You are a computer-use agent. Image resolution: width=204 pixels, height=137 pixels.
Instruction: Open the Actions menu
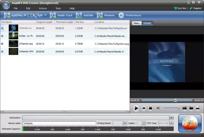(43, 9)
